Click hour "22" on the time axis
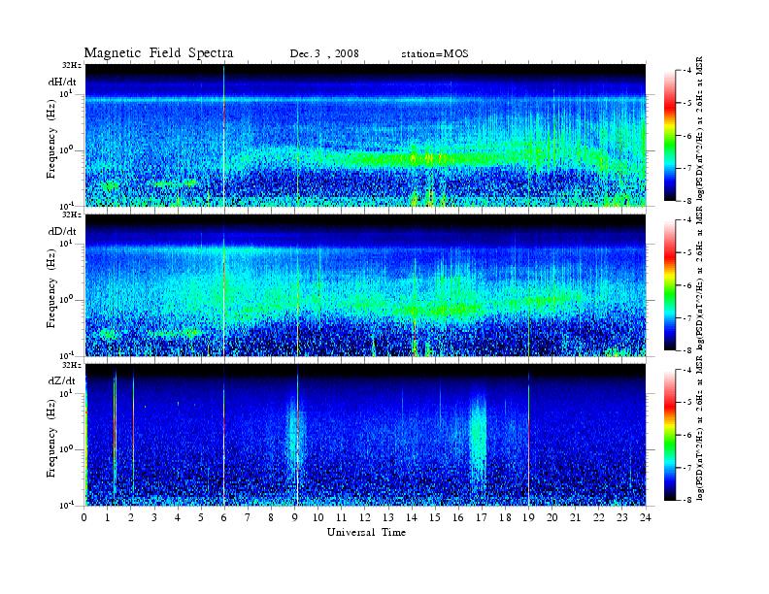 pyautogui.click(x=598, y=517)
